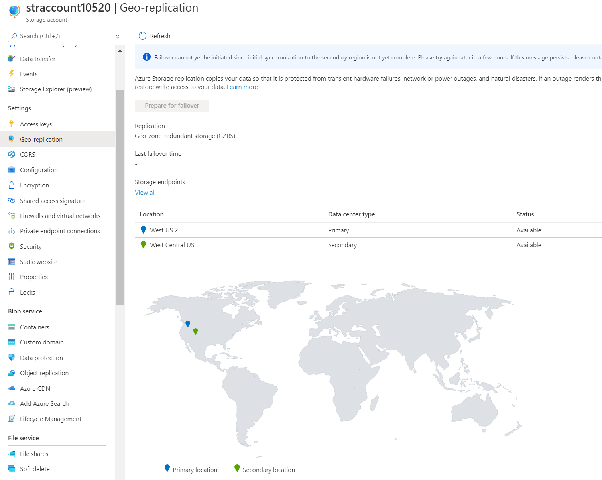Click the Data transfer icon
Image resolution: width=602 pixels, height=480 pixels.
pyautogui.click(x=12, y=59)
